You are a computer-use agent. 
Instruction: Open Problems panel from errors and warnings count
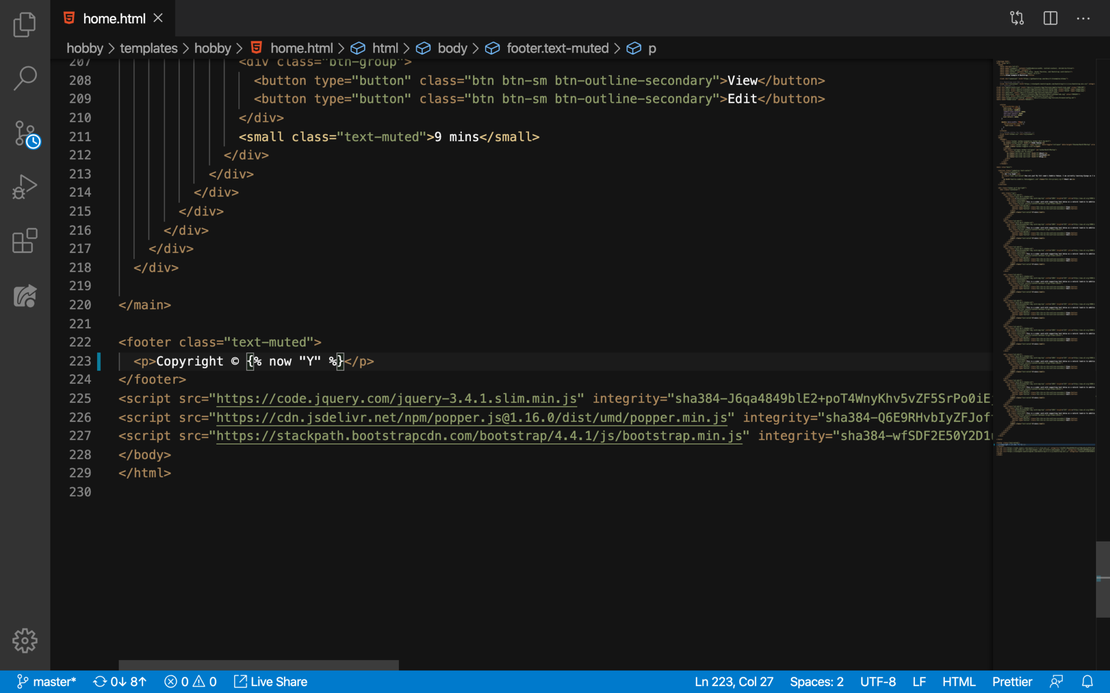pos(190,682)
